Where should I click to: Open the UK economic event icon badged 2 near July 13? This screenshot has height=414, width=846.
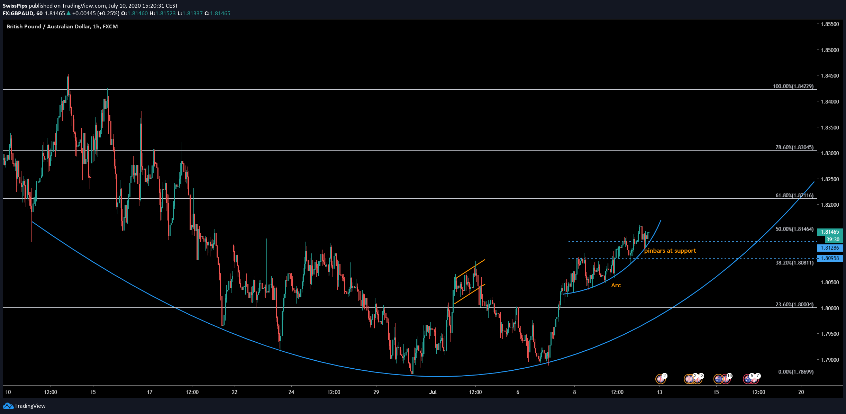[661, 379]
